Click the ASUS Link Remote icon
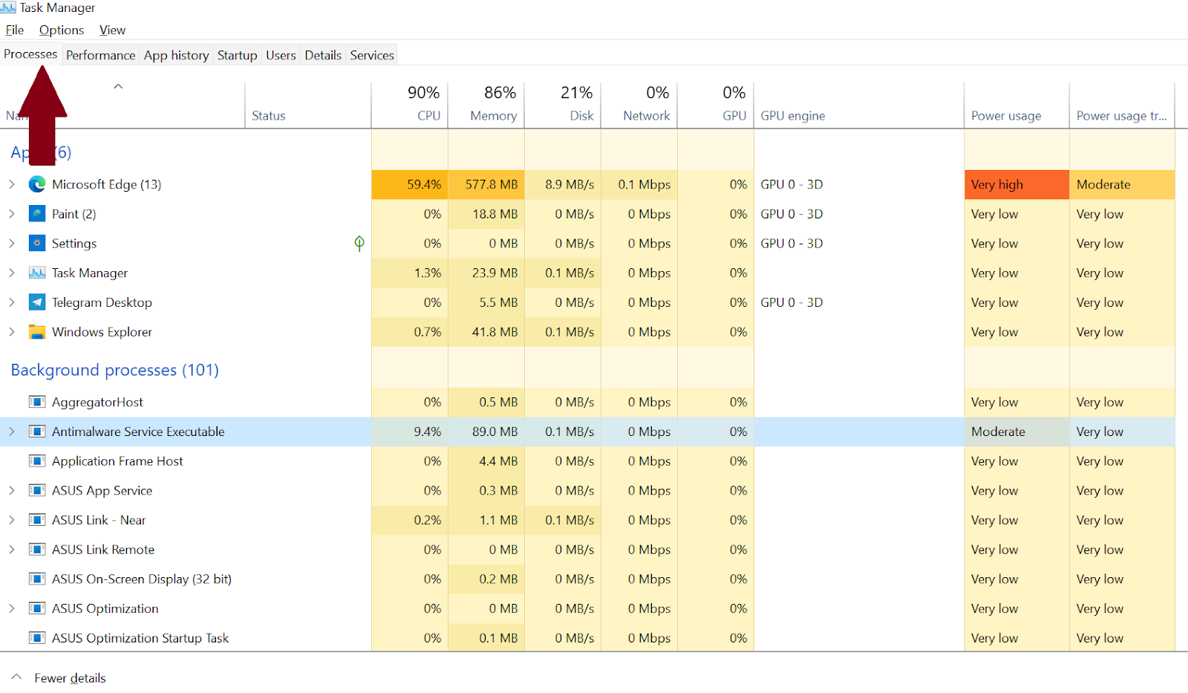The height and width of the screenshot is (693, 1188). pyautogui.click(x=37, y=550)
